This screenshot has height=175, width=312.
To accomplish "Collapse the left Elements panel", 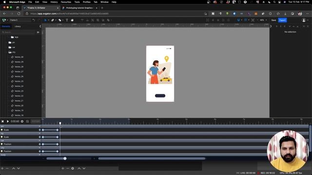I will click(40, 26).
